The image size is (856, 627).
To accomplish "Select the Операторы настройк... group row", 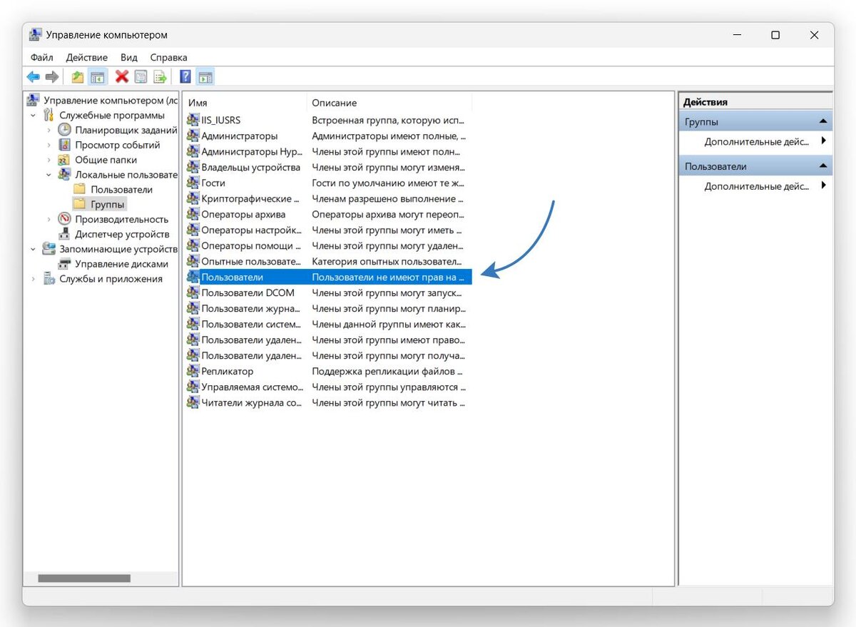I will click(x=327, y=230).
